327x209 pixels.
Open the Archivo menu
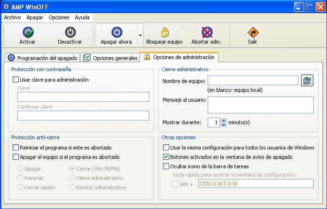[x=13, y=17]
